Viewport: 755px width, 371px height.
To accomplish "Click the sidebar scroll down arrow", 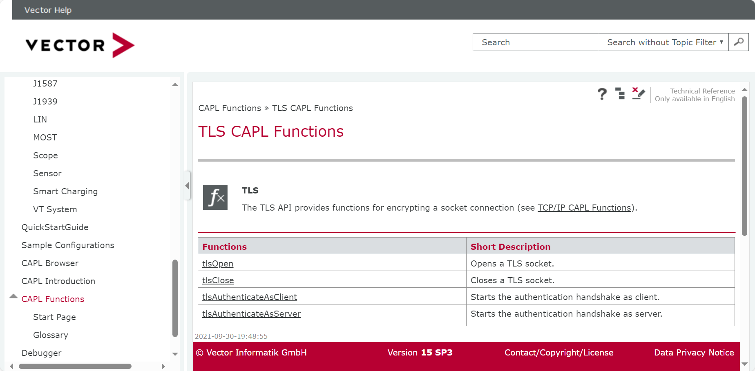I will pyautogui.click(x=175, y=354).
